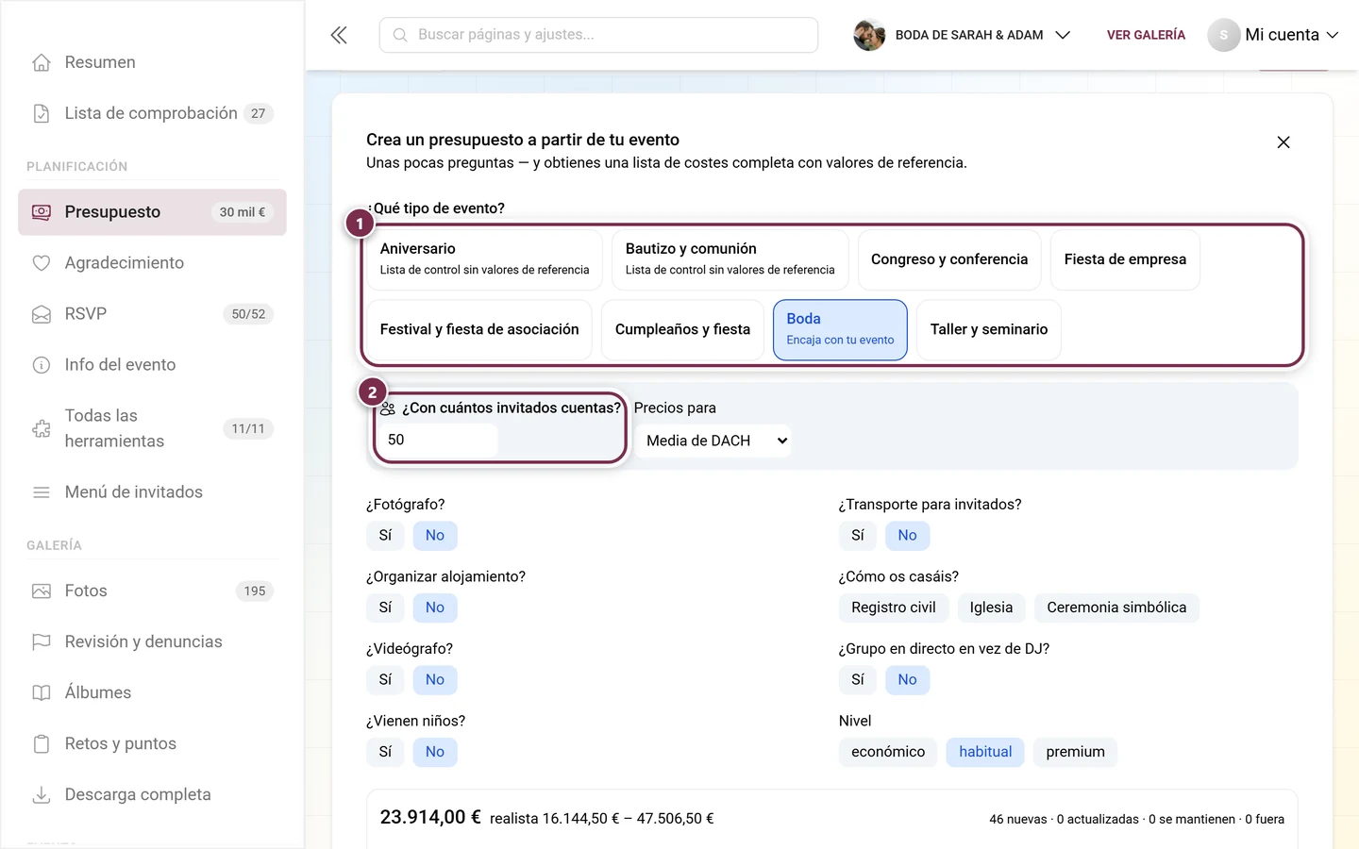Click the Descarga completa download icon

pyautogui.click(x=42, y=795)
